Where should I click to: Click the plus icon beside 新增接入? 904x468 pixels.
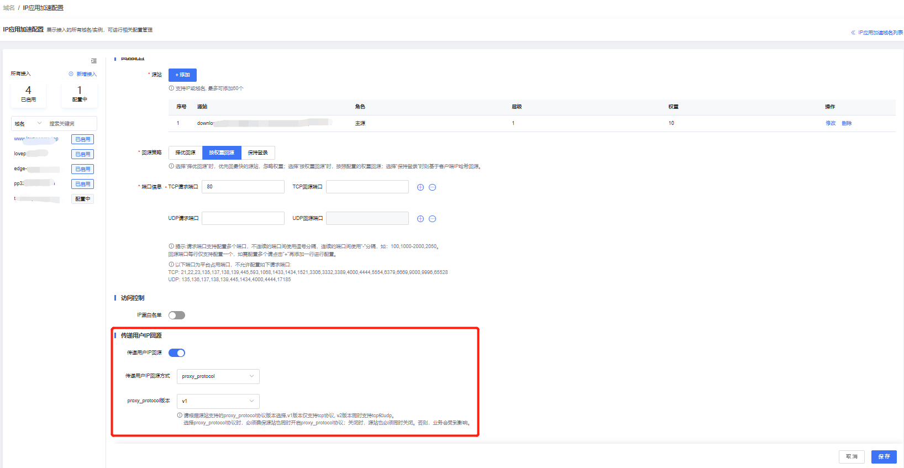71,74
